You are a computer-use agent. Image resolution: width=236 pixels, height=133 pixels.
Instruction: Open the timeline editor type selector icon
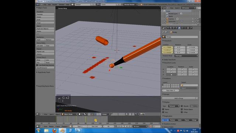click(x=38, y=126)
